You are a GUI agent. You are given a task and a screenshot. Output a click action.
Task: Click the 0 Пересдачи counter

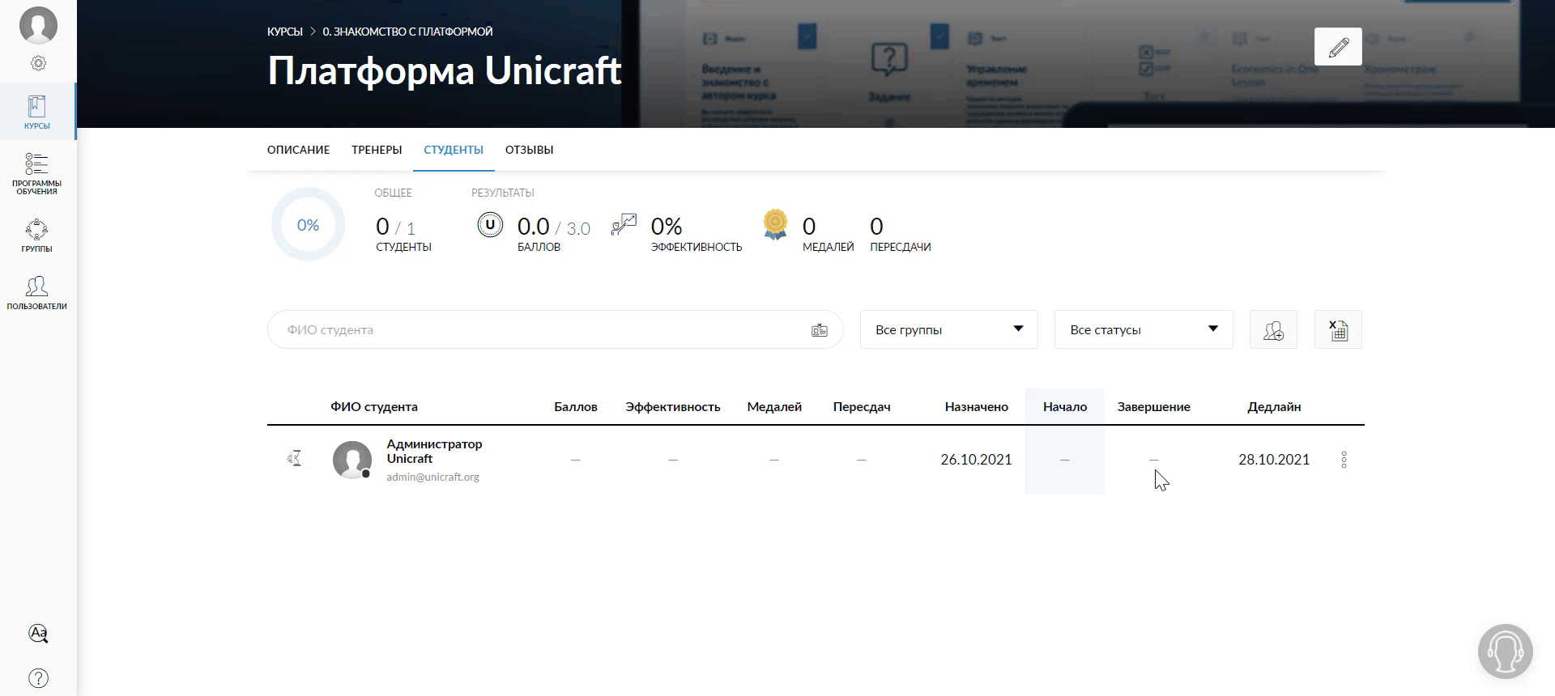click(x=901, y=234)
